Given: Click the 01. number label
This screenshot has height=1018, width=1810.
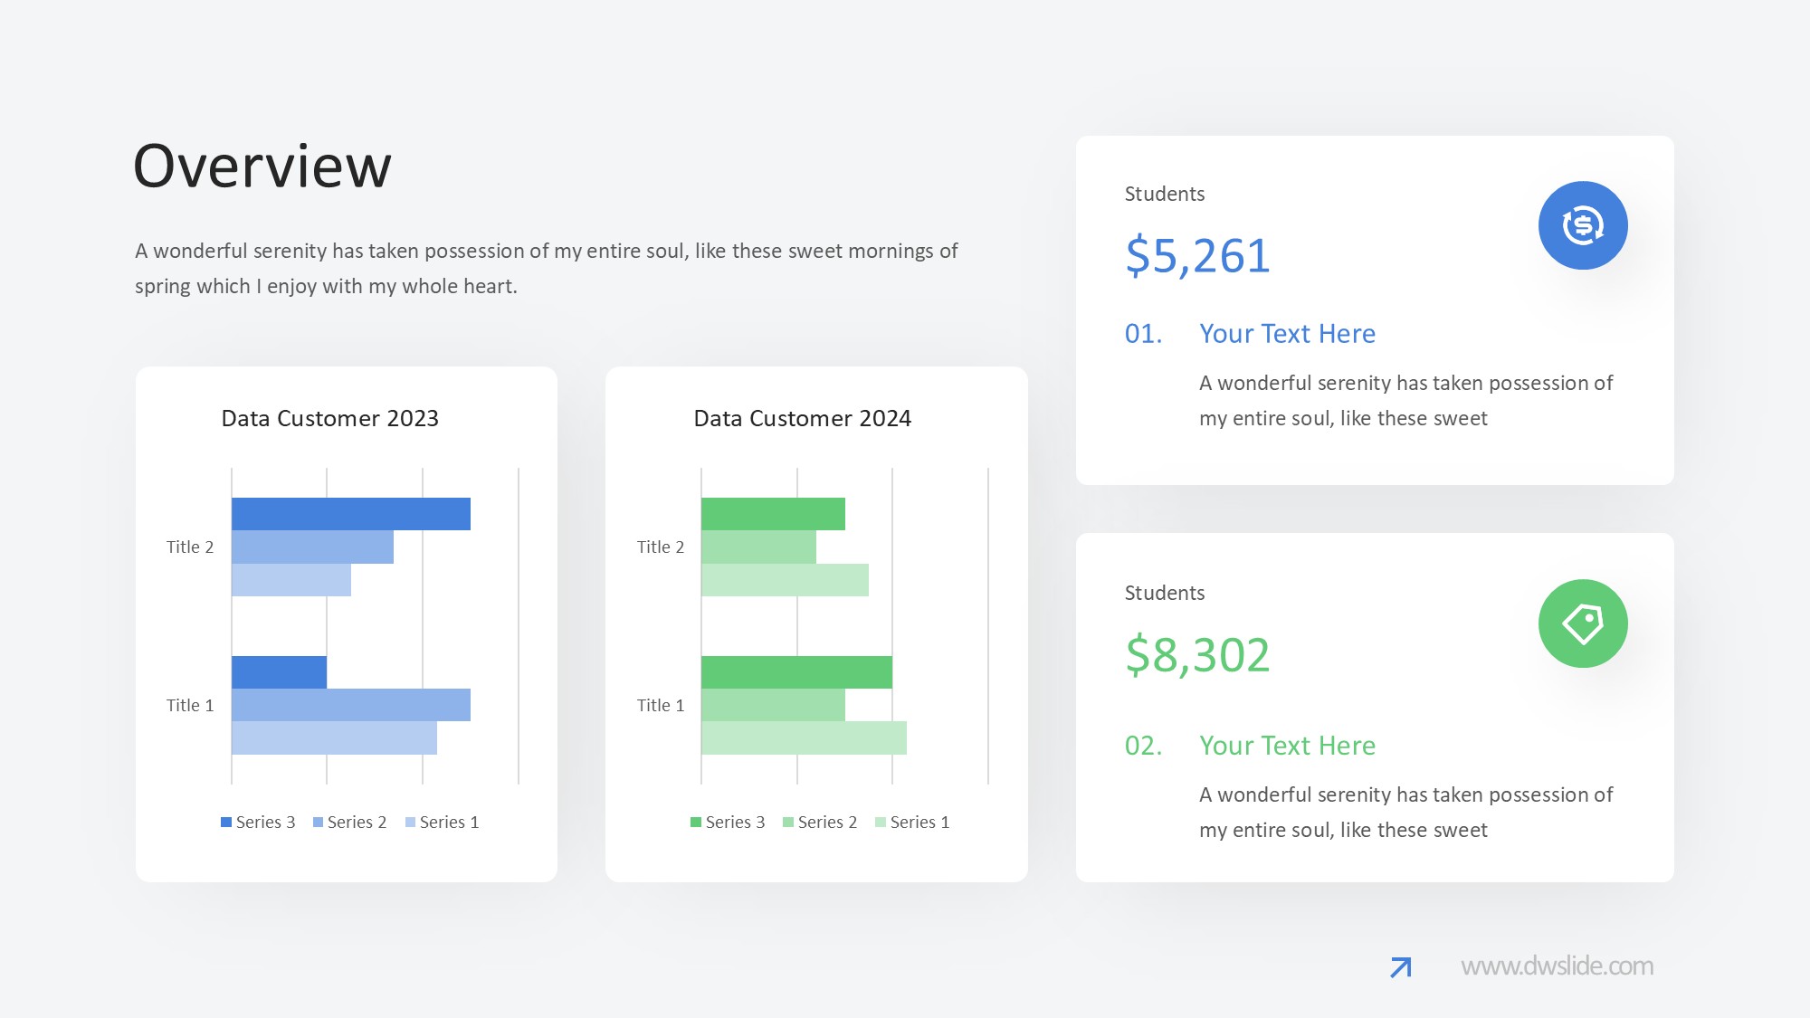Looking at the screenshot, I should (x=1143, y=334).
